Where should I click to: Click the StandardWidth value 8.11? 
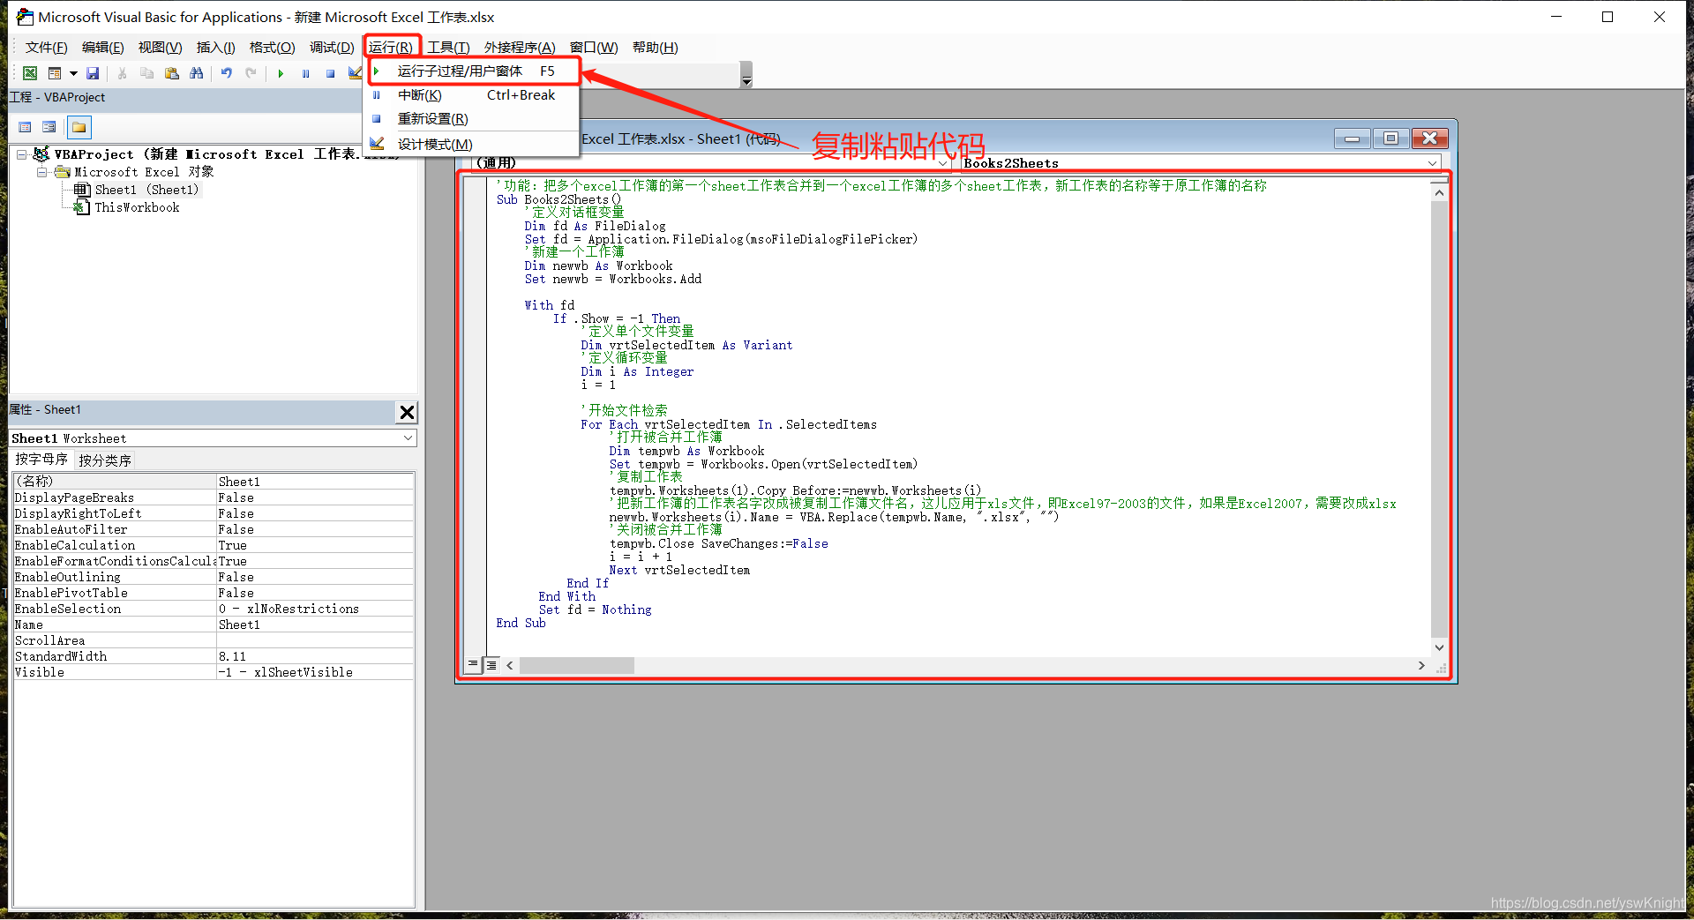(315, 656)
